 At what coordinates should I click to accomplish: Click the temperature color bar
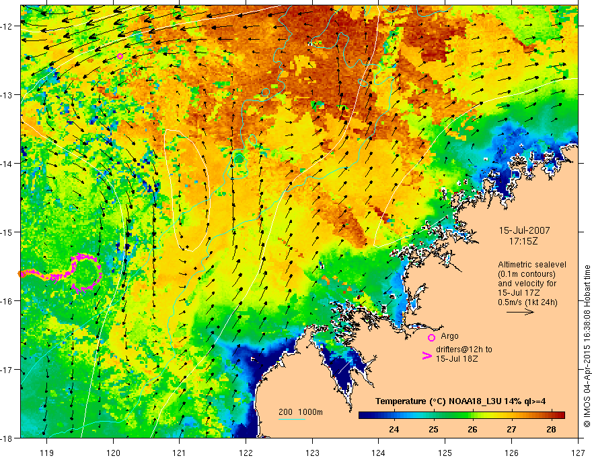click(461, 415)
